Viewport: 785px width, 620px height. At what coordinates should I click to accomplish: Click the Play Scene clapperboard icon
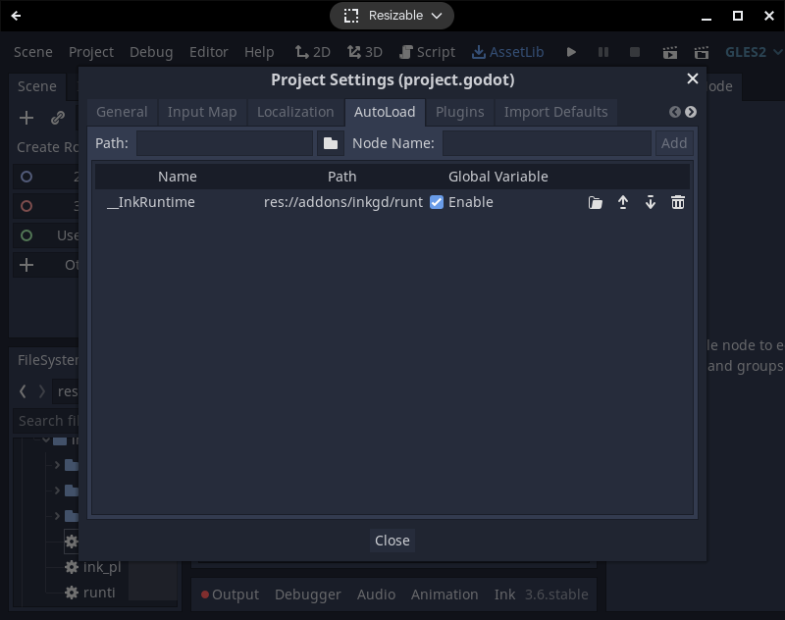(x=670, y=52)
